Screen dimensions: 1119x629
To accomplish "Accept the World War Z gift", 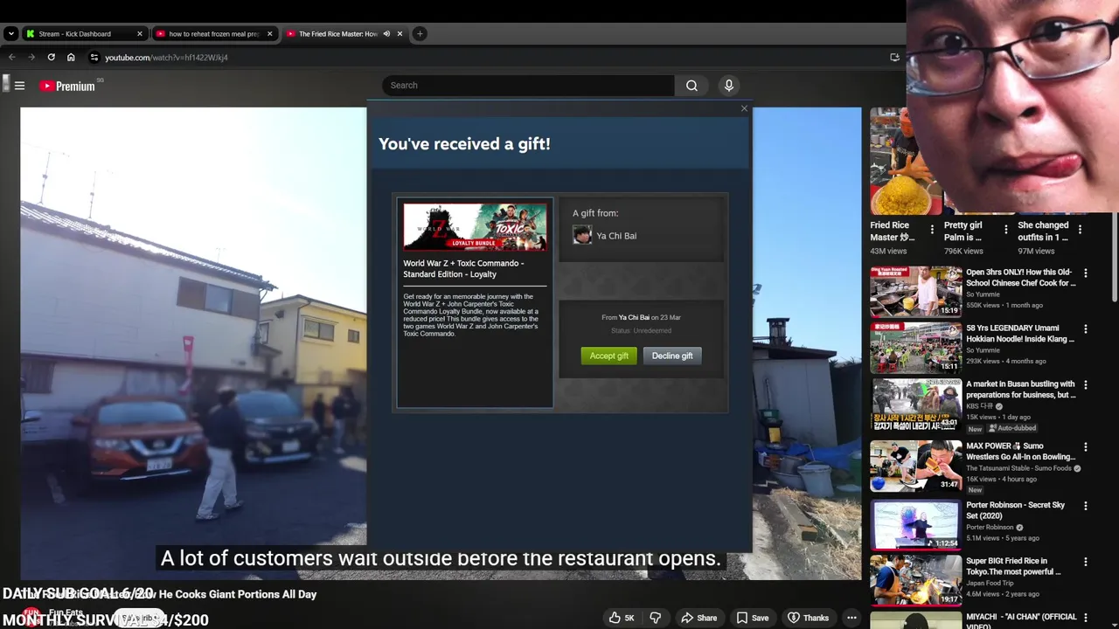I will point(609,356).
